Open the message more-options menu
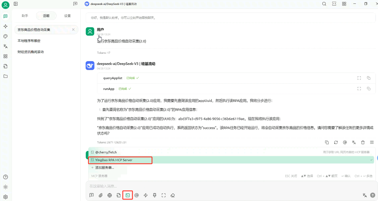The width and height of the screenshot is (378, 201). click(372, 142)
